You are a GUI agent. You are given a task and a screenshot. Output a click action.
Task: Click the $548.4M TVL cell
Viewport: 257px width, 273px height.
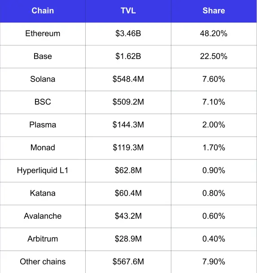[x=128, y=79]
